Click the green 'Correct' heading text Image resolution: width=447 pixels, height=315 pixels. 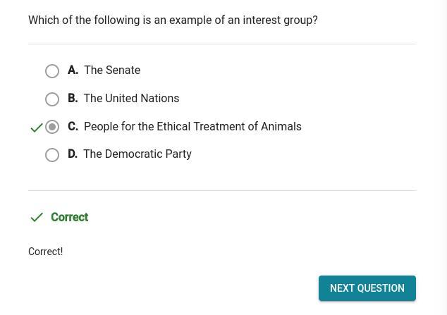(x=69, y=217)
